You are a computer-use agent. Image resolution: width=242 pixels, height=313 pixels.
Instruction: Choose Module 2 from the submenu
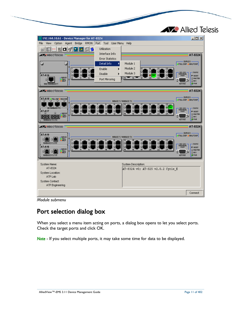[130, 68]
